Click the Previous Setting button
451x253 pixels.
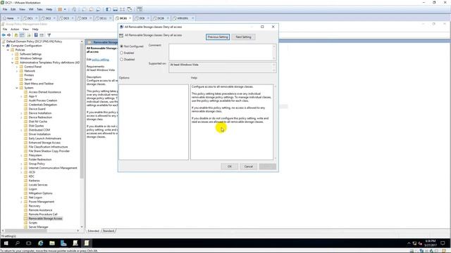pos(218,37)
